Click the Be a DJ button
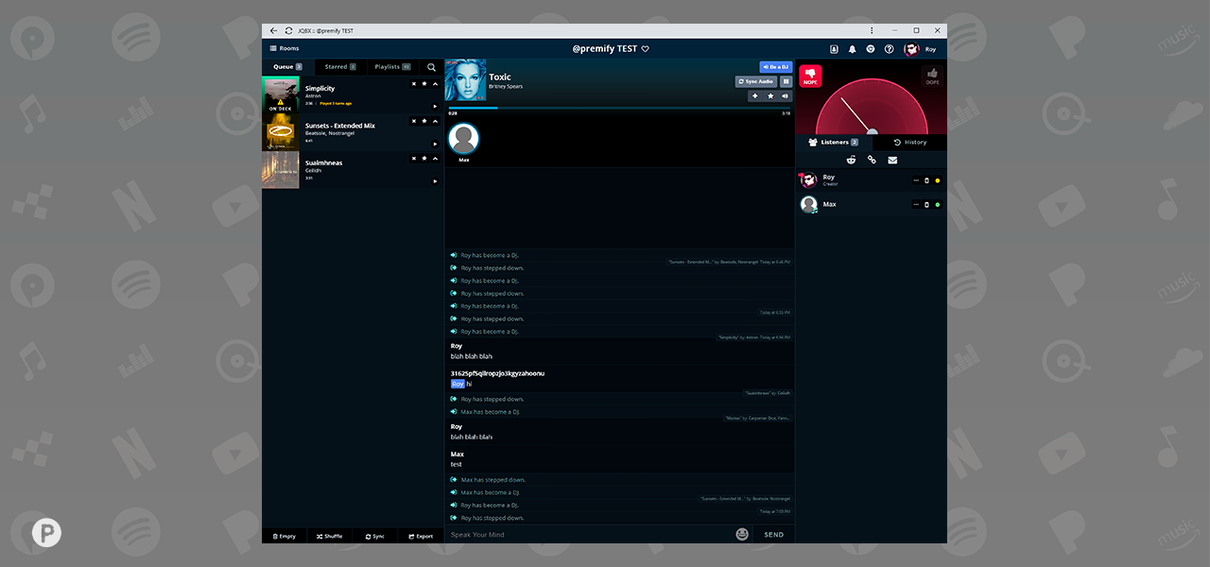 [x=775, y=67]
